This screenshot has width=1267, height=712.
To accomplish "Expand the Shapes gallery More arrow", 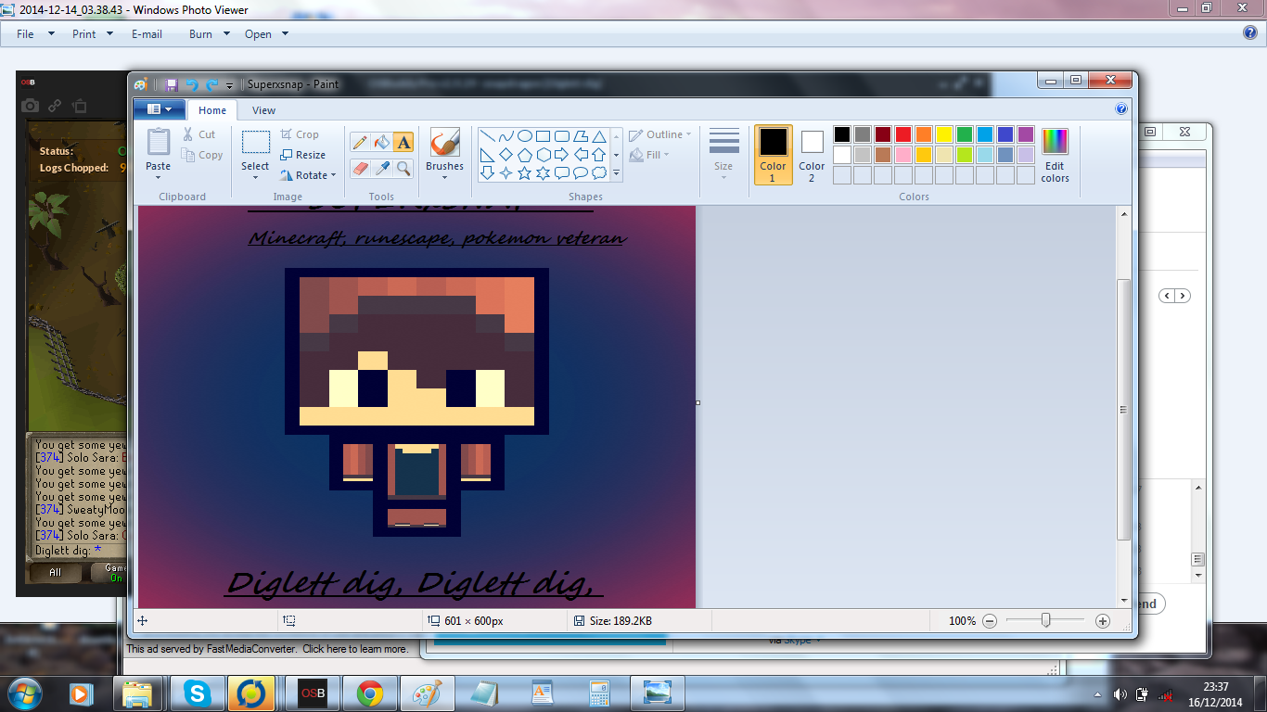I will coord(617,172).
